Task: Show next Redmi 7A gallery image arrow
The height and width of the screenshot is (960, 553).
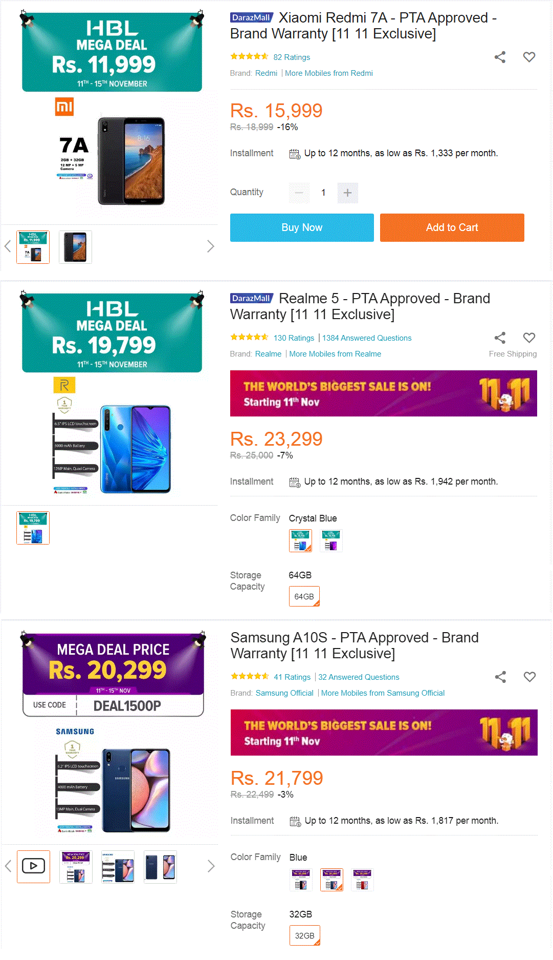Action: (x=210, y=246)
